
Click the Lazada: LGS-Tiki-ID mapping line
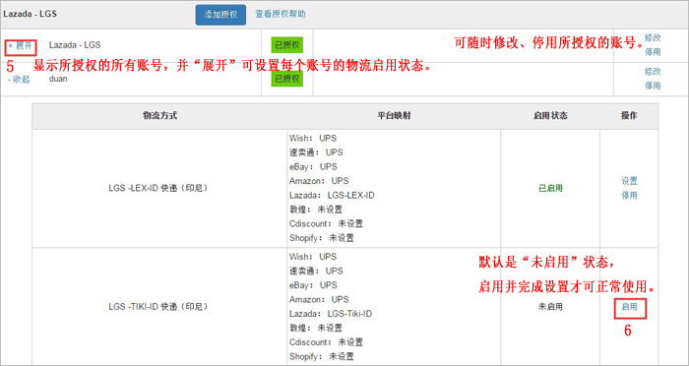point(331,314)
